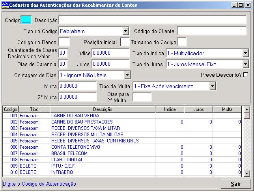Click the Juros value field
This screenshot has width=254, height=192.
click(x=111, y=64)
